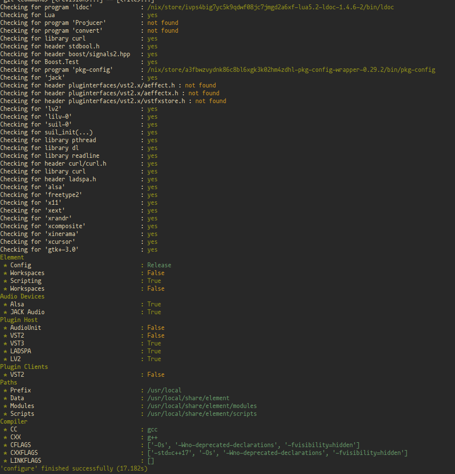Click the /usr/local Prefix path
Image resolution: width=455 pixels, height=474 pixels.
[163, 390]
